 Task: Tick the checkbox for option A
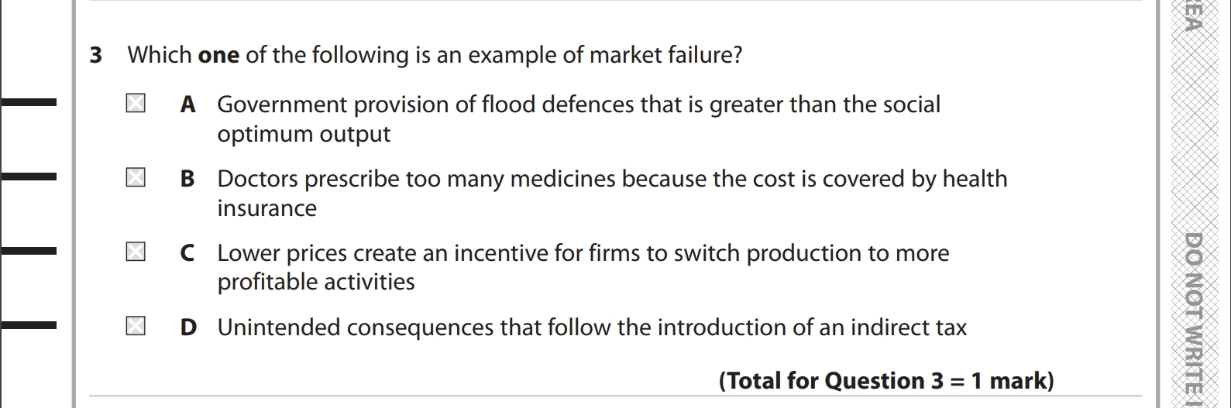coord(136,104)
